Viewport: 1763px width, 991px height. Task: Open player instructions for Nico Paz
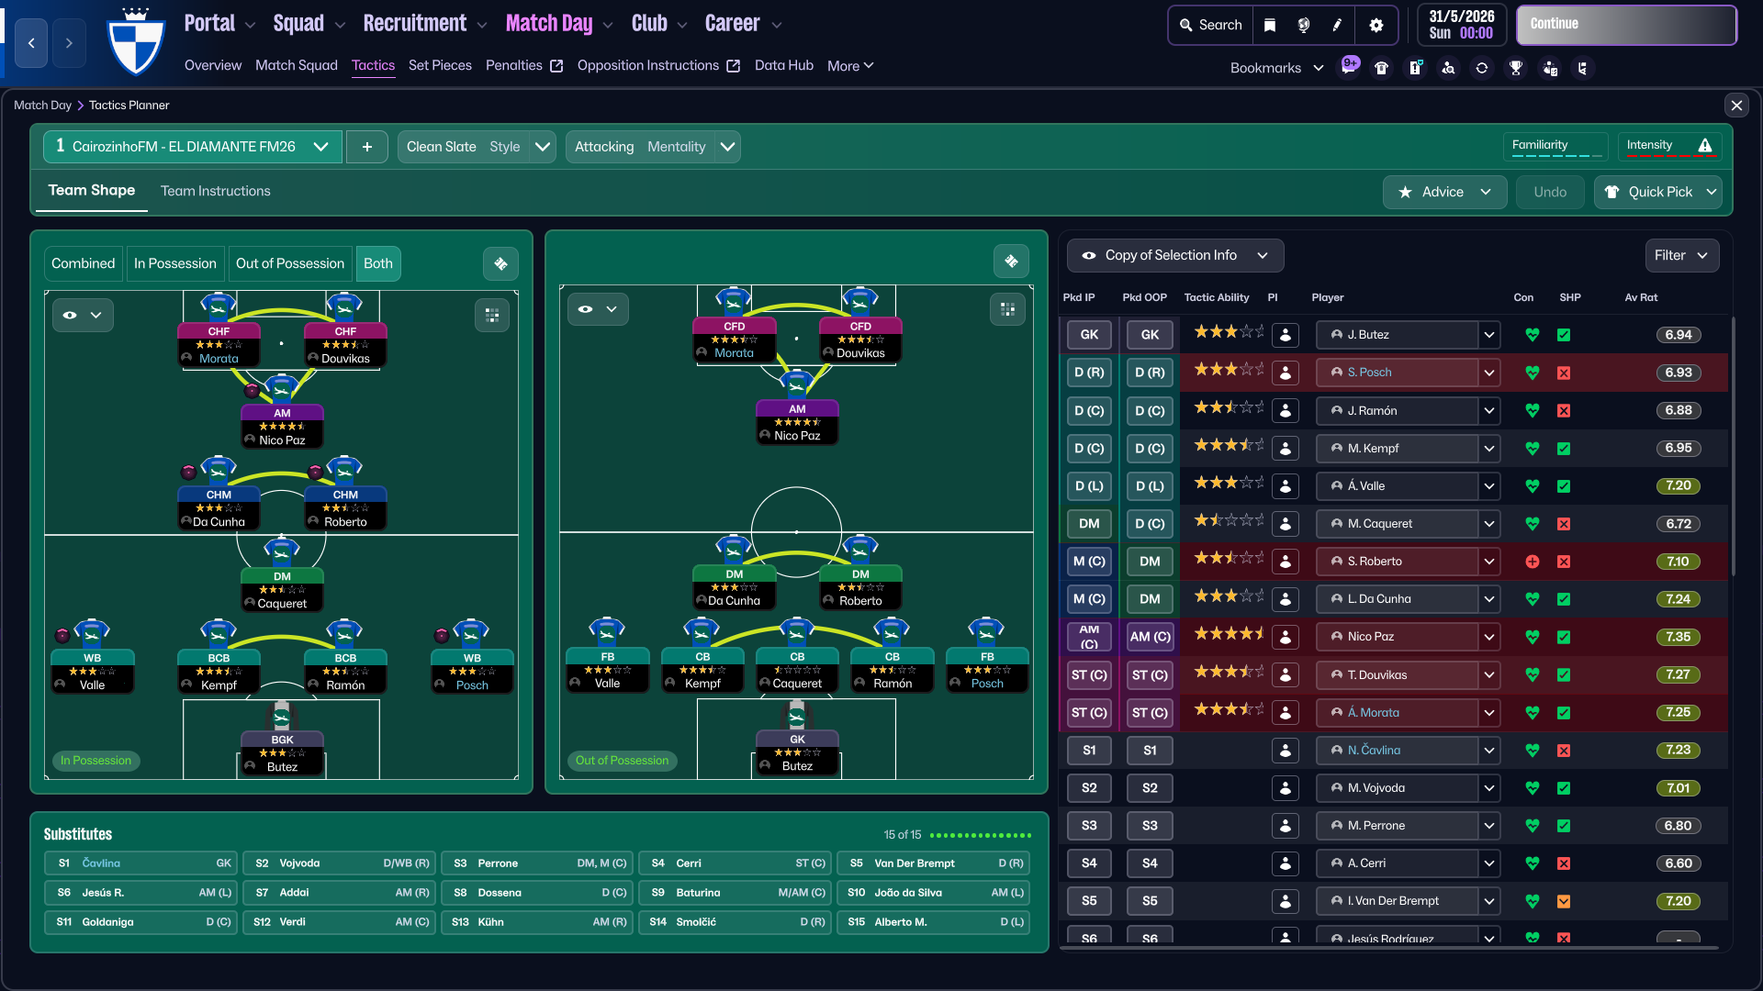click(x=1286, y=637)
